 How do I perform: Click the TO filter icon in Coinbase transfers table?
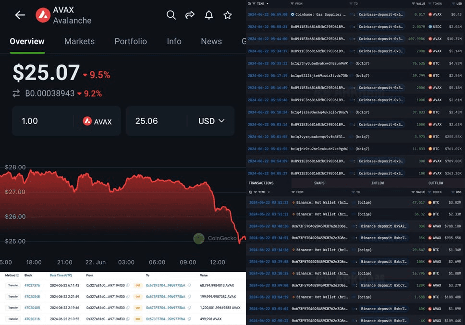pyautogui.click(x=351, y=3)
